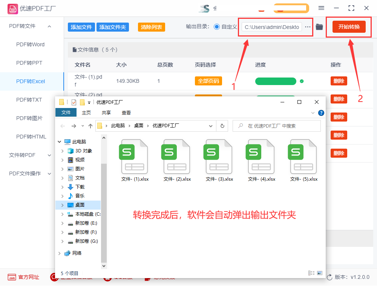Select PDF转PPT in sidebar

click(29, 63)
